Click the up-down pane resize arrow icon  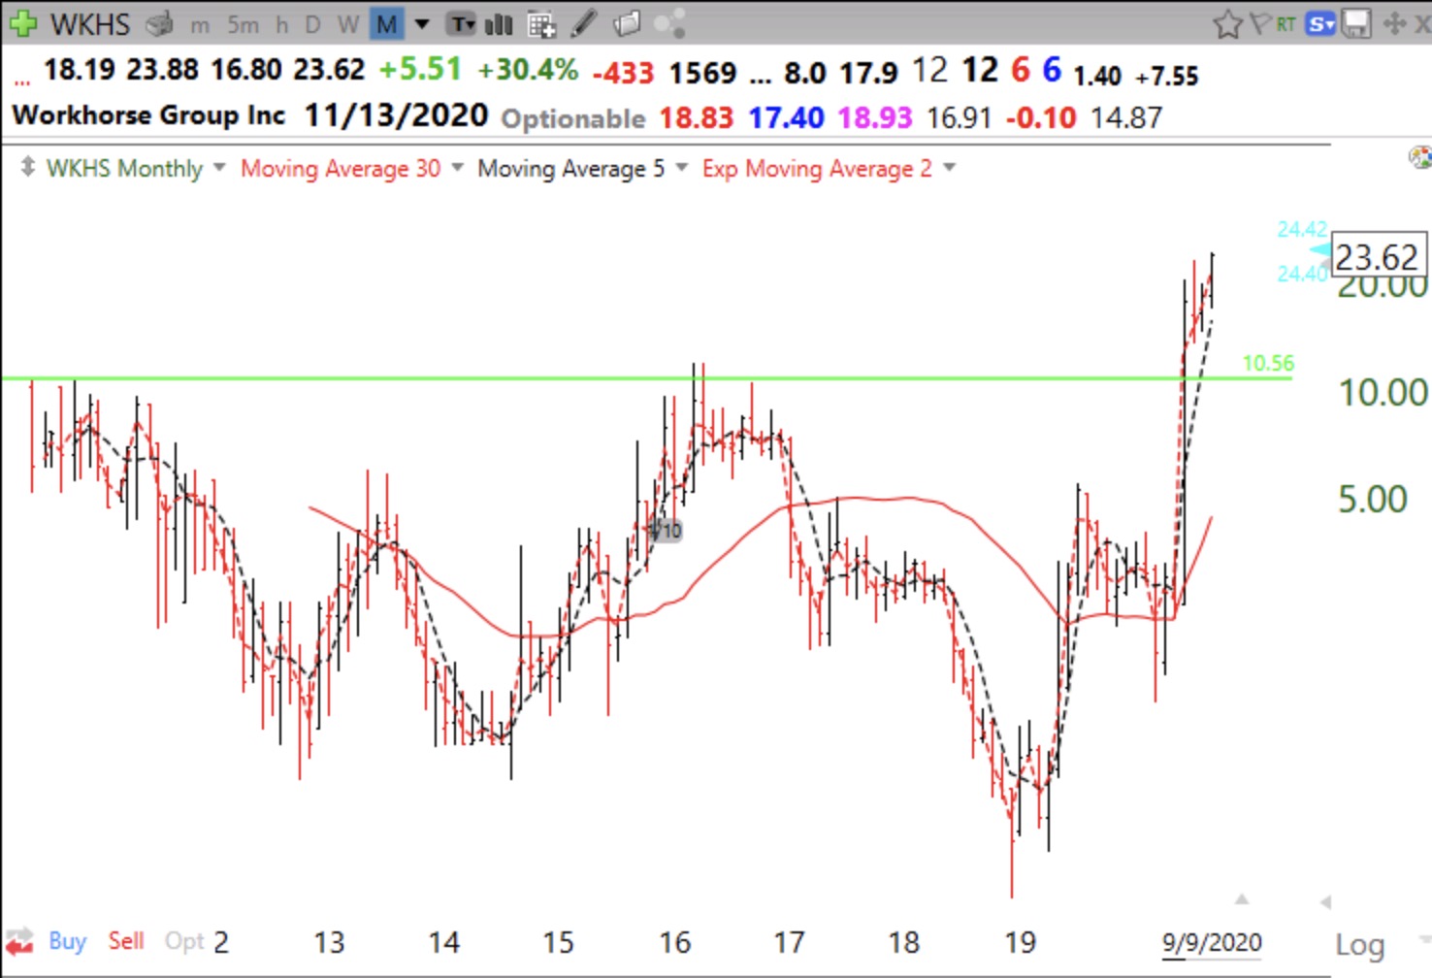pos(27,167)
